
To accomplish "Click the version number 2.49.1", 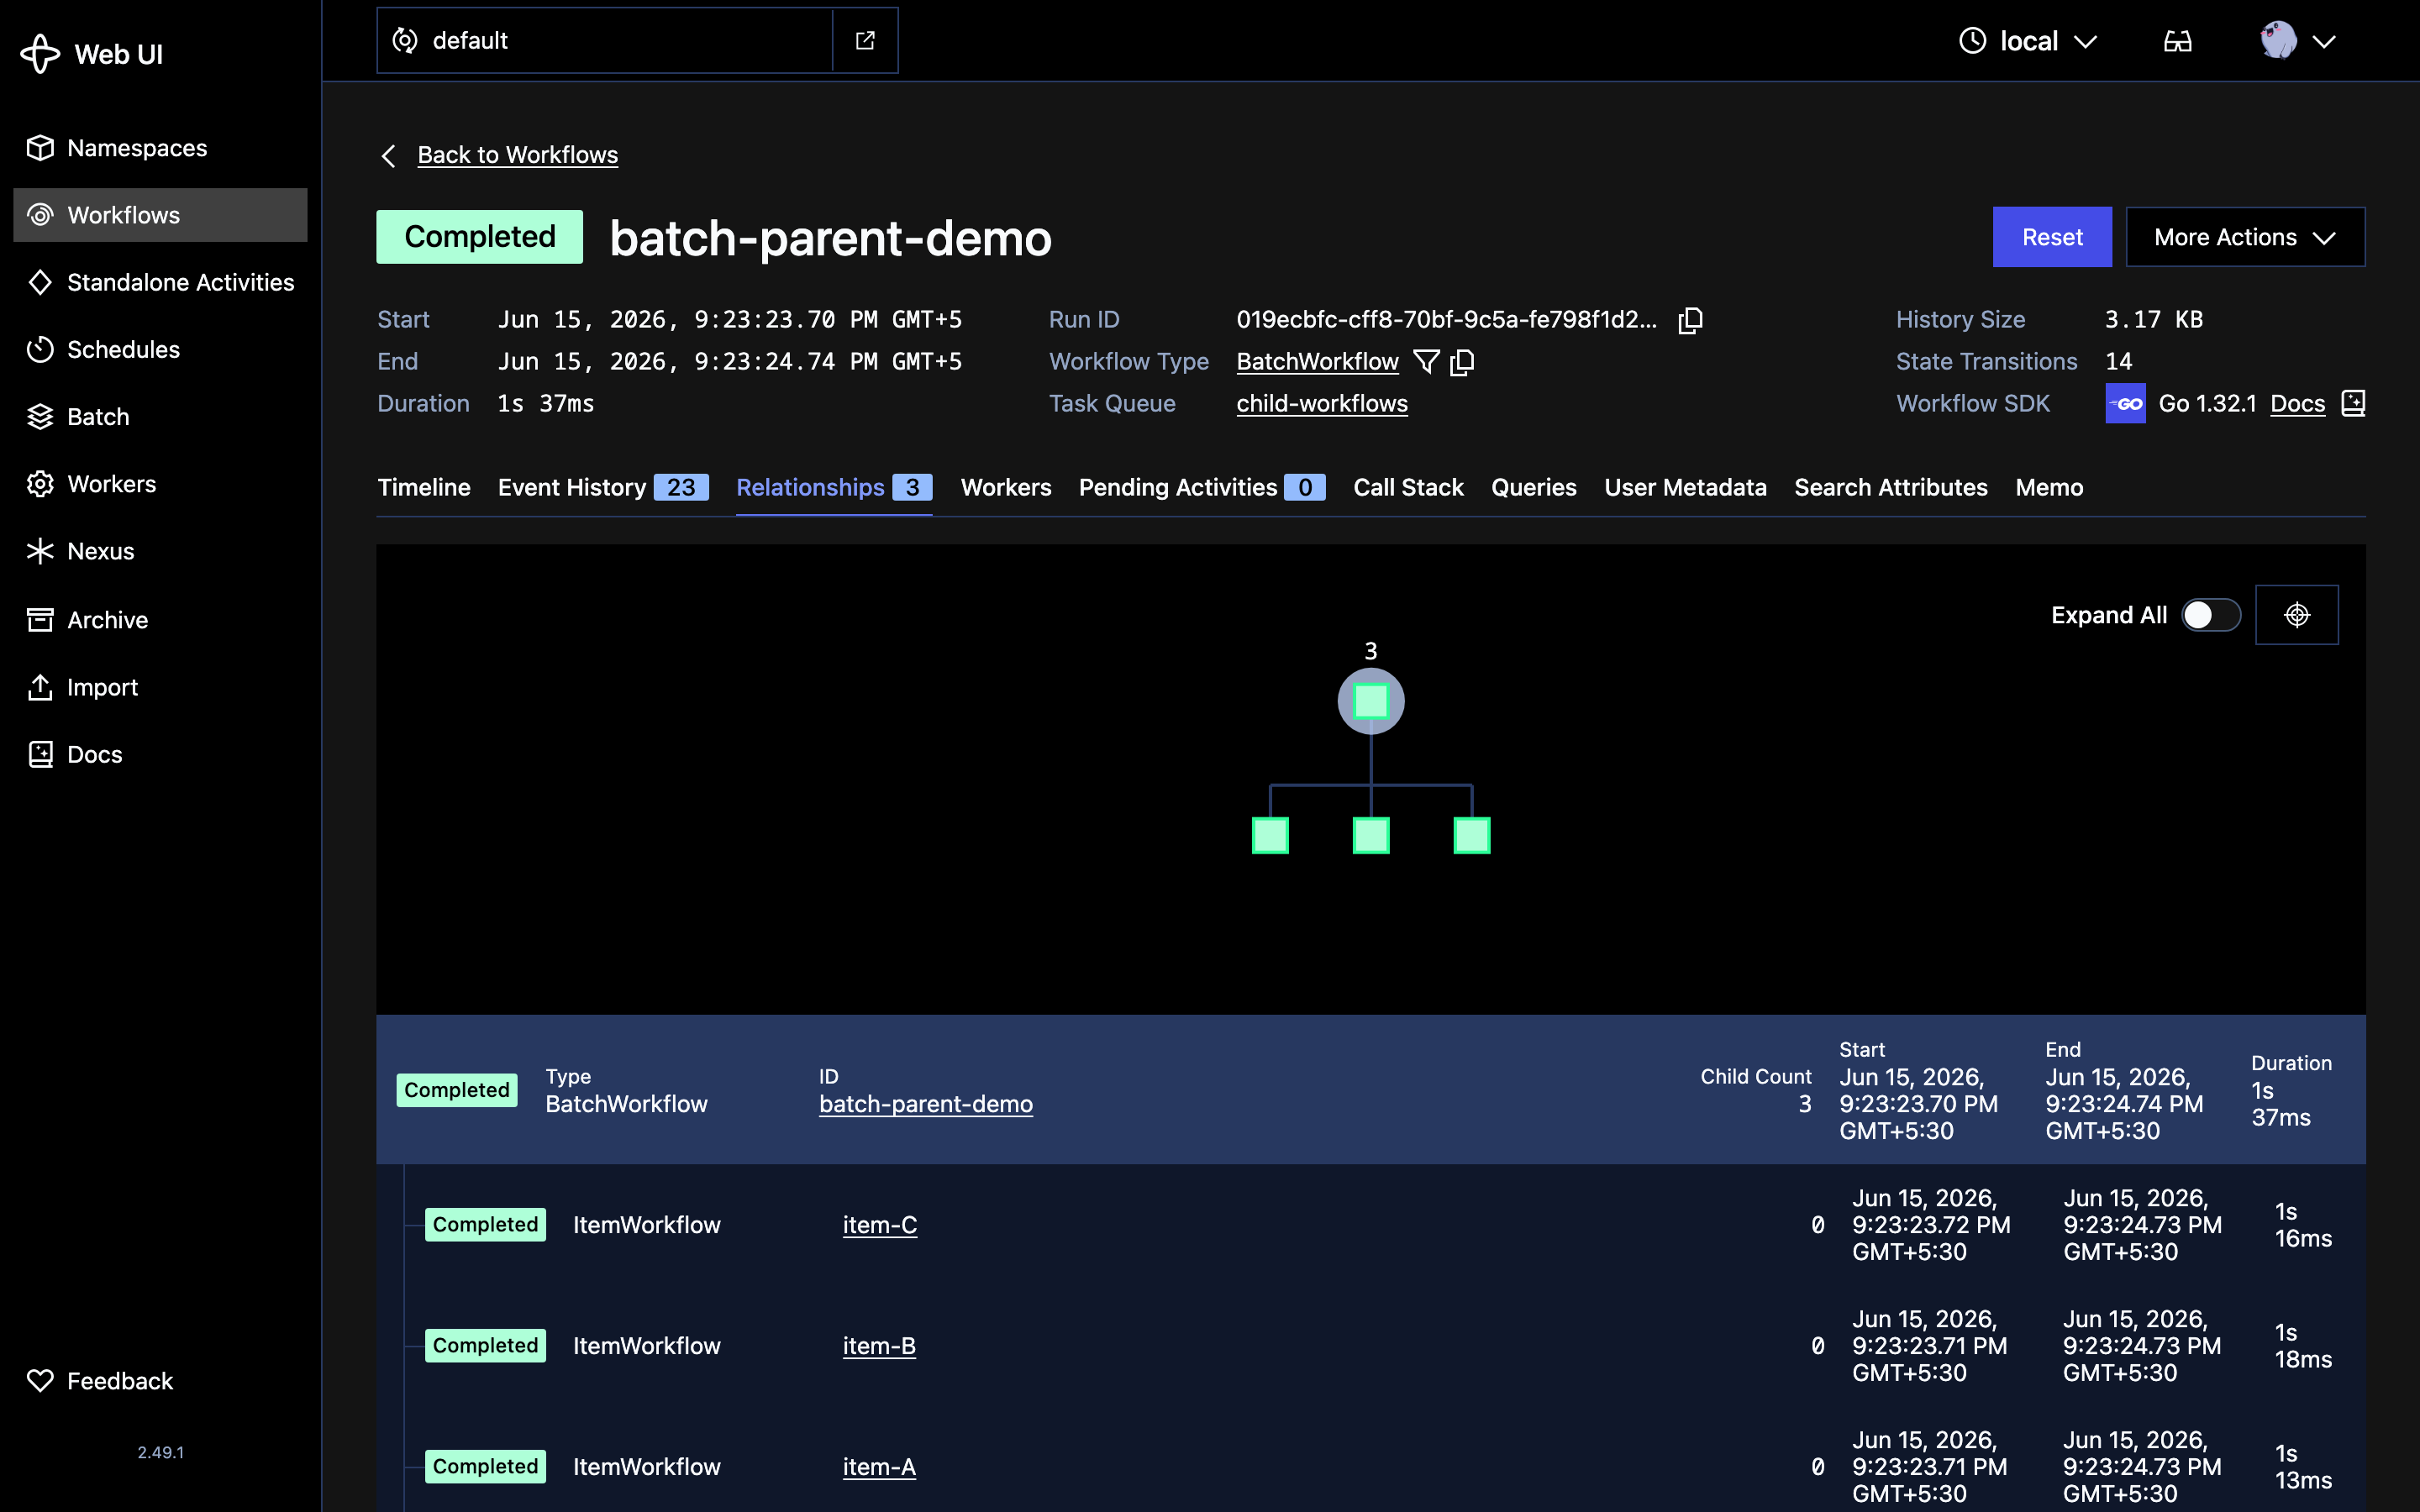I will tap(160, 1452).
